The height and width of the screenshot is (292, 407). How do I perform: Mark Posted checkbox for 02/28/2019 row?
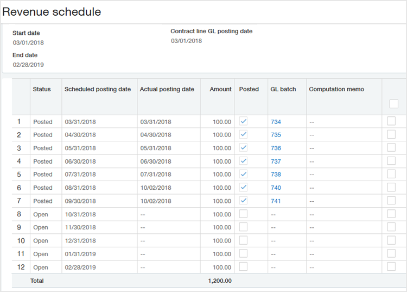[243, 266]
